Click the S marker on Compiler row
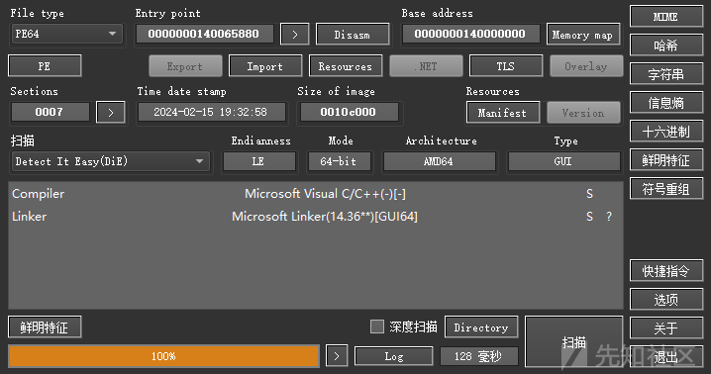Screen dimensions: 711x374 point(589,194)
